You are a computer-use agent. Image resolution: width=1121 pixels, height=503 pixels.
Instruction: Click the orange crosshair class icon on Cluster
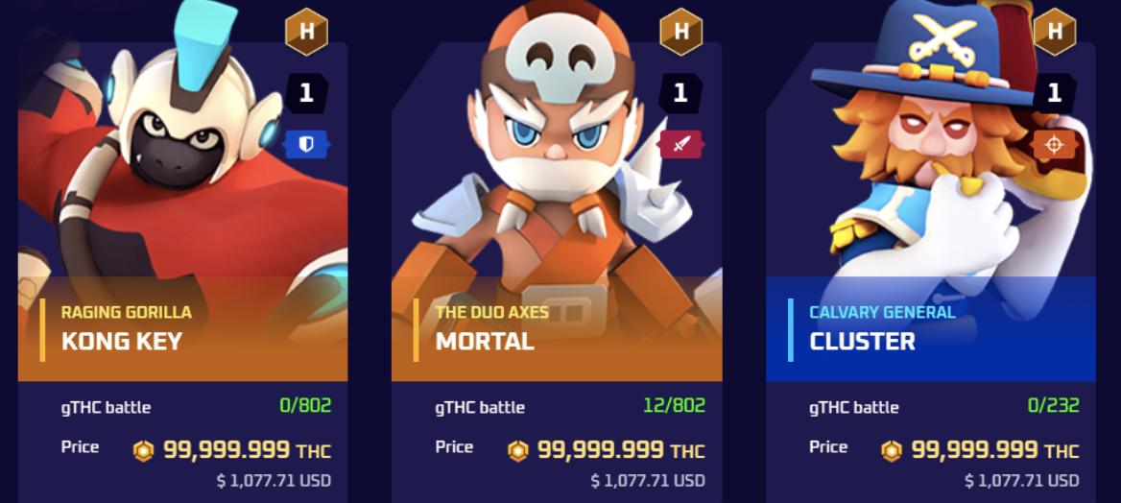[x=1054, y=145]
